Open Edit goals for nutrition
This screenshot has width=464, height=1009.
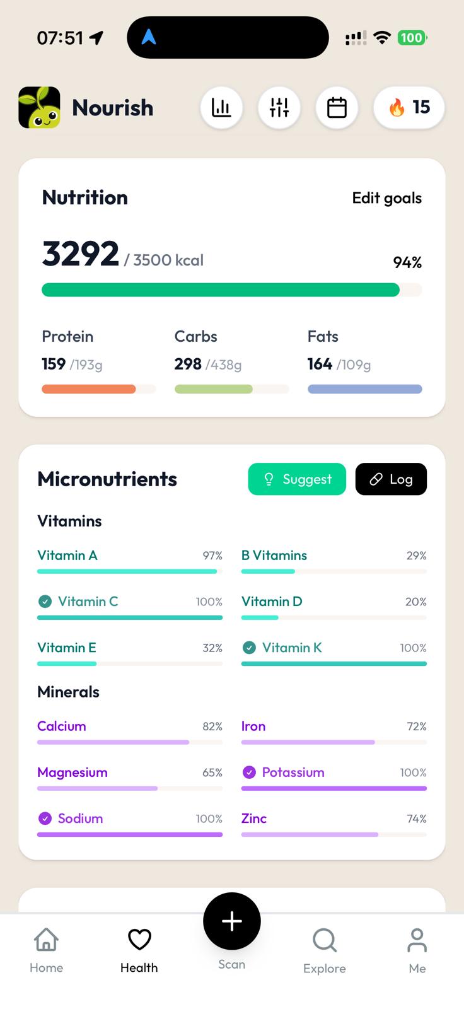tap(386, 197)
